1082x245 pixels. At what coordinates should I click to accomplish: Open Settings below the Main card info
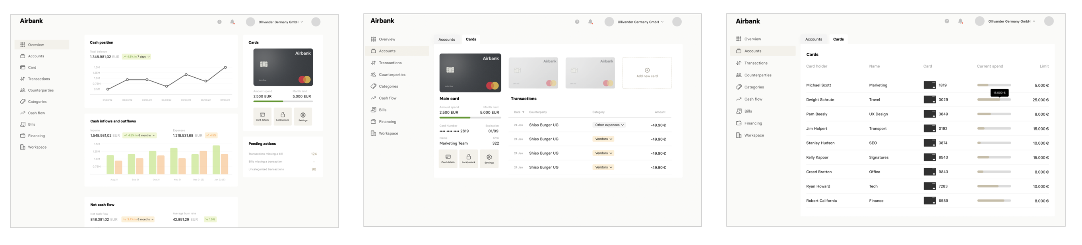tap(489, 159)
